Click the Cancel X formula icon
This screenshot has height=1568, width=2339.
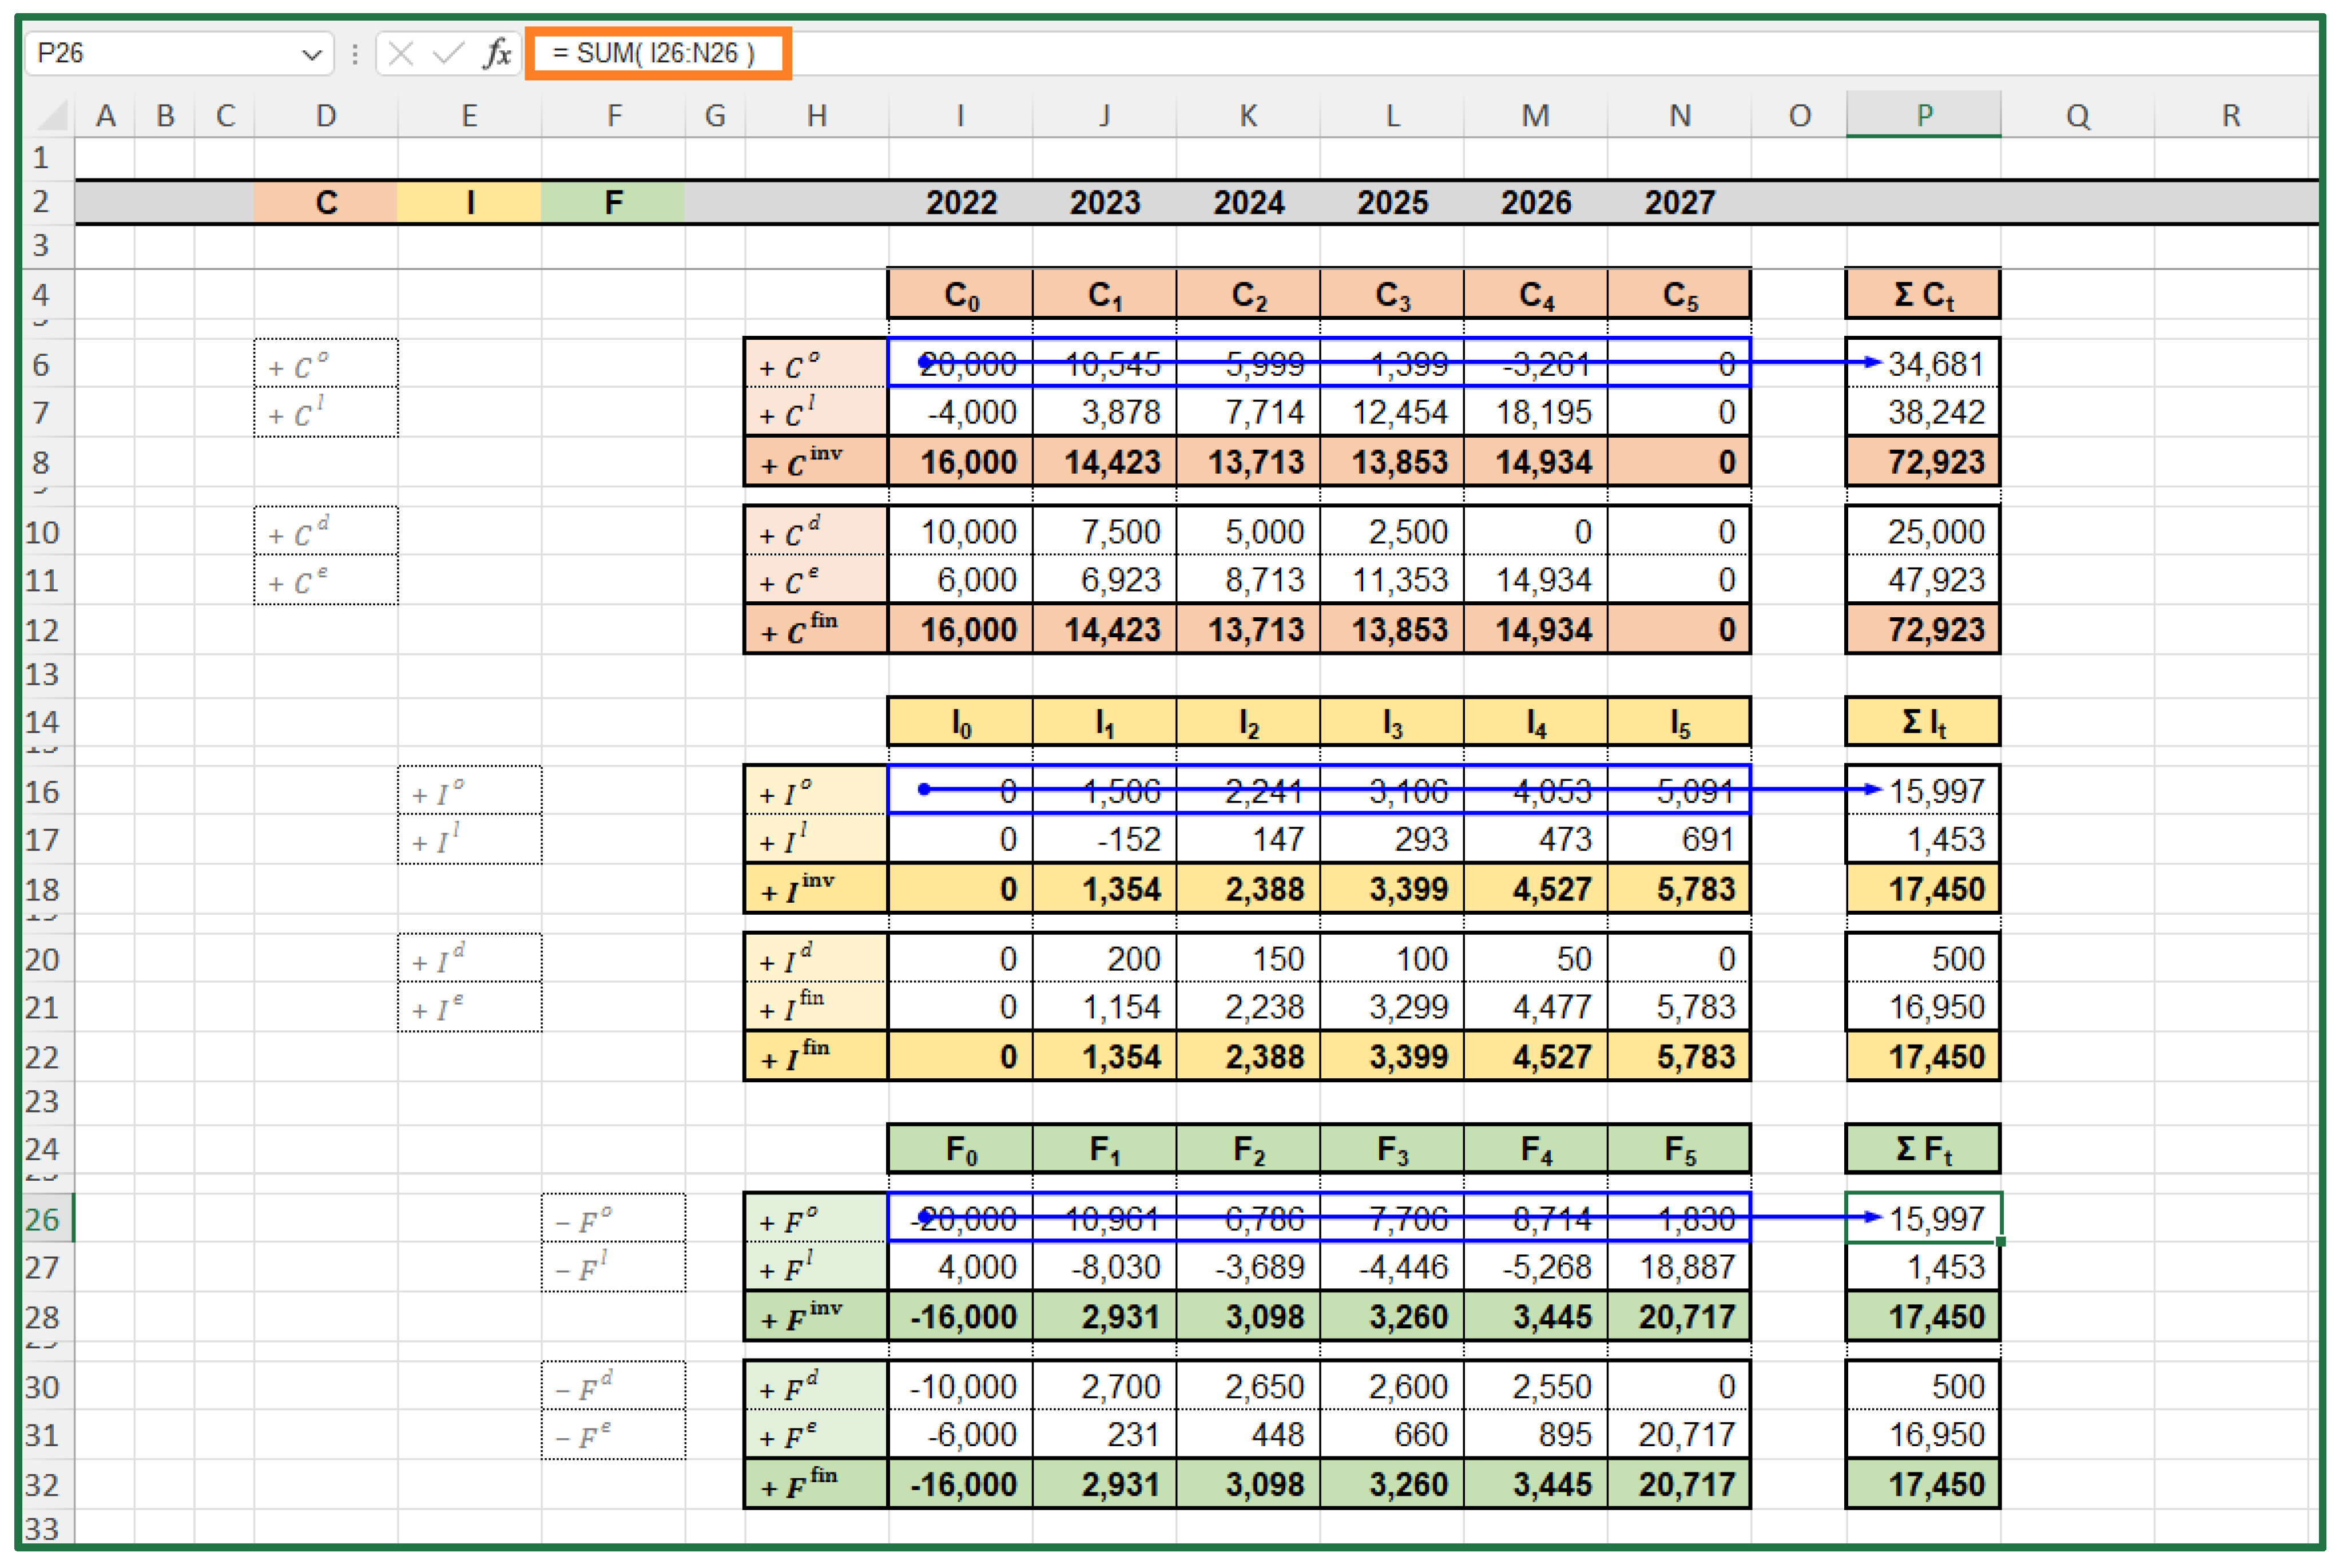[401, 53]
